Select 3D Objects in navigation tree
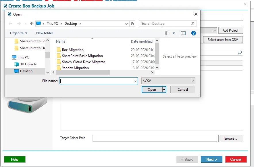 [x=25, y=64]
